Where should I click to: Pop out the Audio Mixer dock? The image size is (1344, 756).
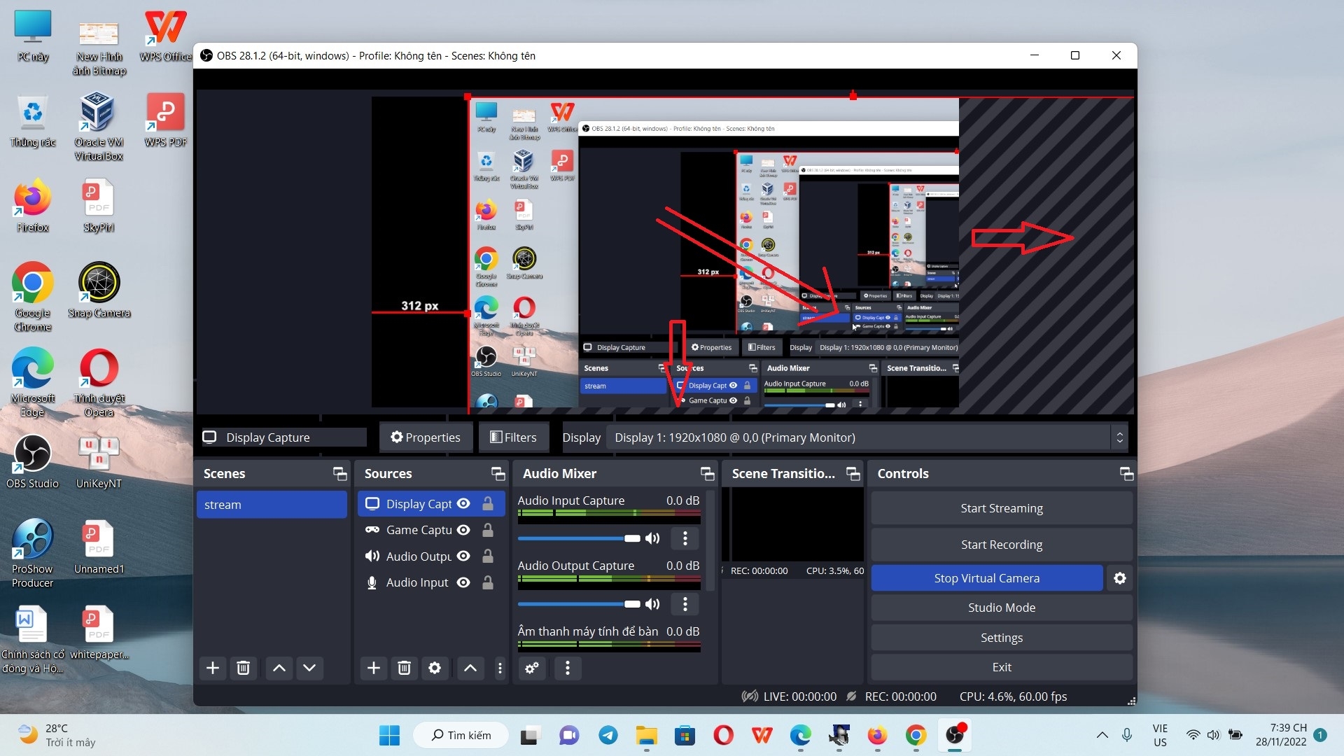coord(707,474)
